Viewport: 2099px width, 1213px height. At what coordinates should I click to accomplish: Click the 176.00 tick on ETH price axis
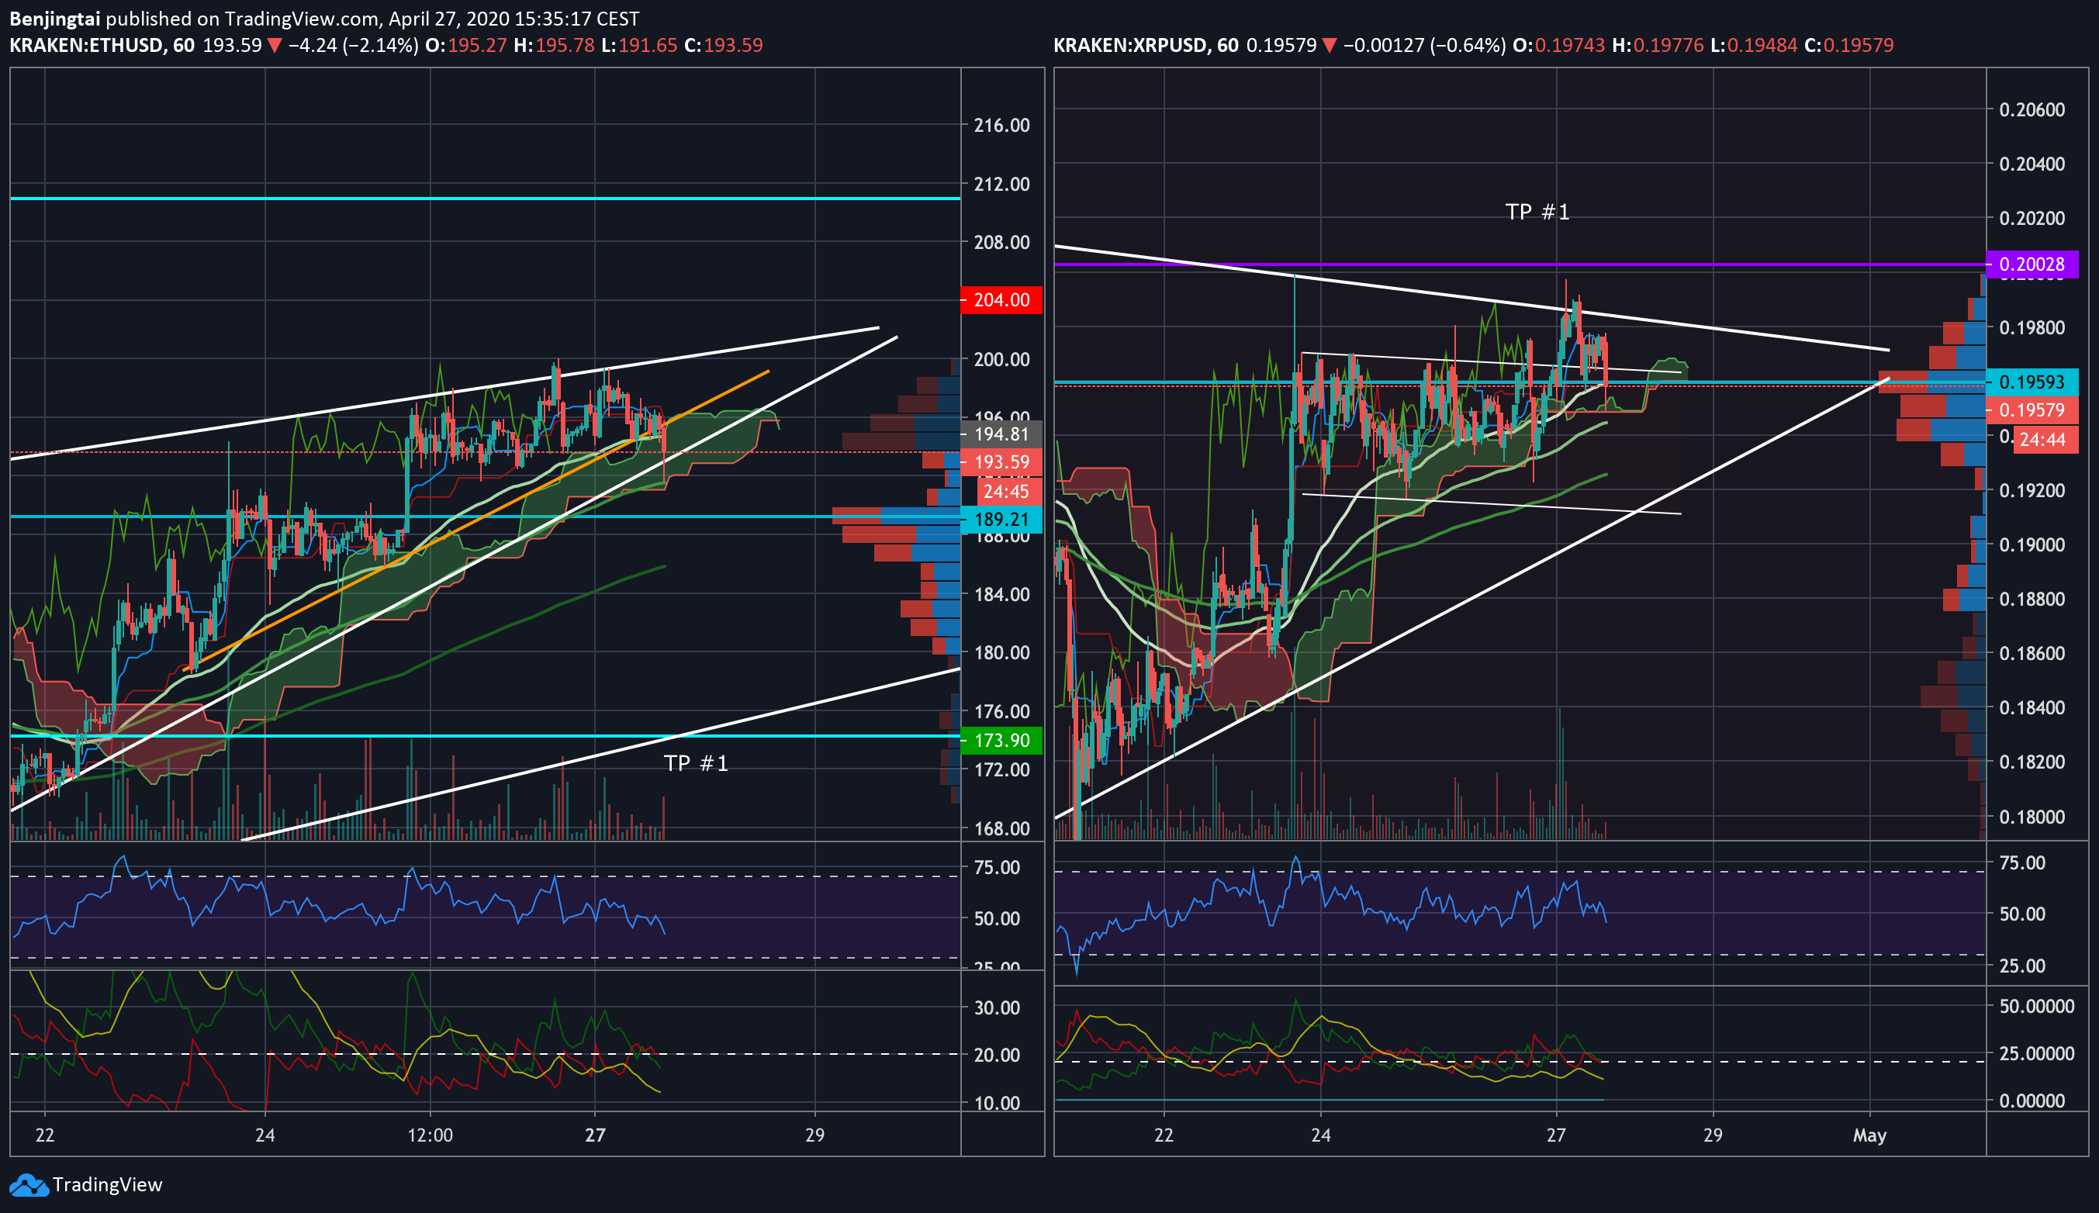(x=1001, y=710)
